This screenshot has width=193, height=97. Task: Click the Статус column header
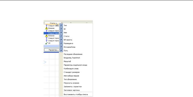coord(52,23)
